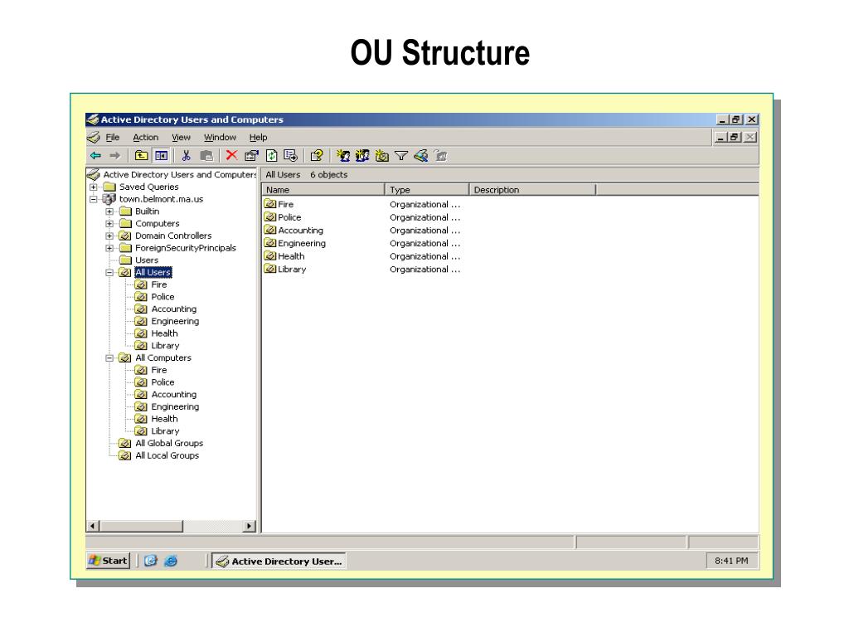Select the All Local Groups OU
The image size is (849, 637).
pos(167,455)
